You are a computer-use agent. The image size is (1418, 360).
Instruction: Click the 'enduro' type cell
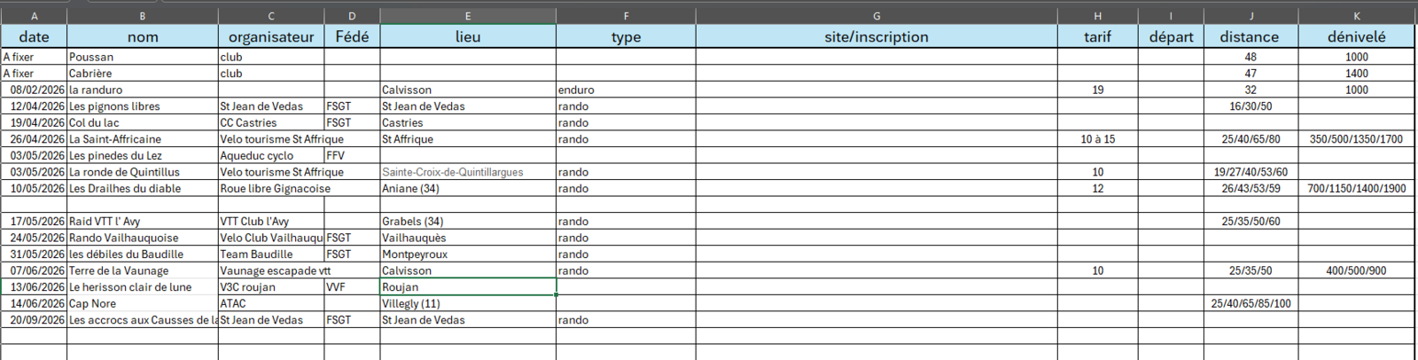pyautogui.click(x=625, y=90)
